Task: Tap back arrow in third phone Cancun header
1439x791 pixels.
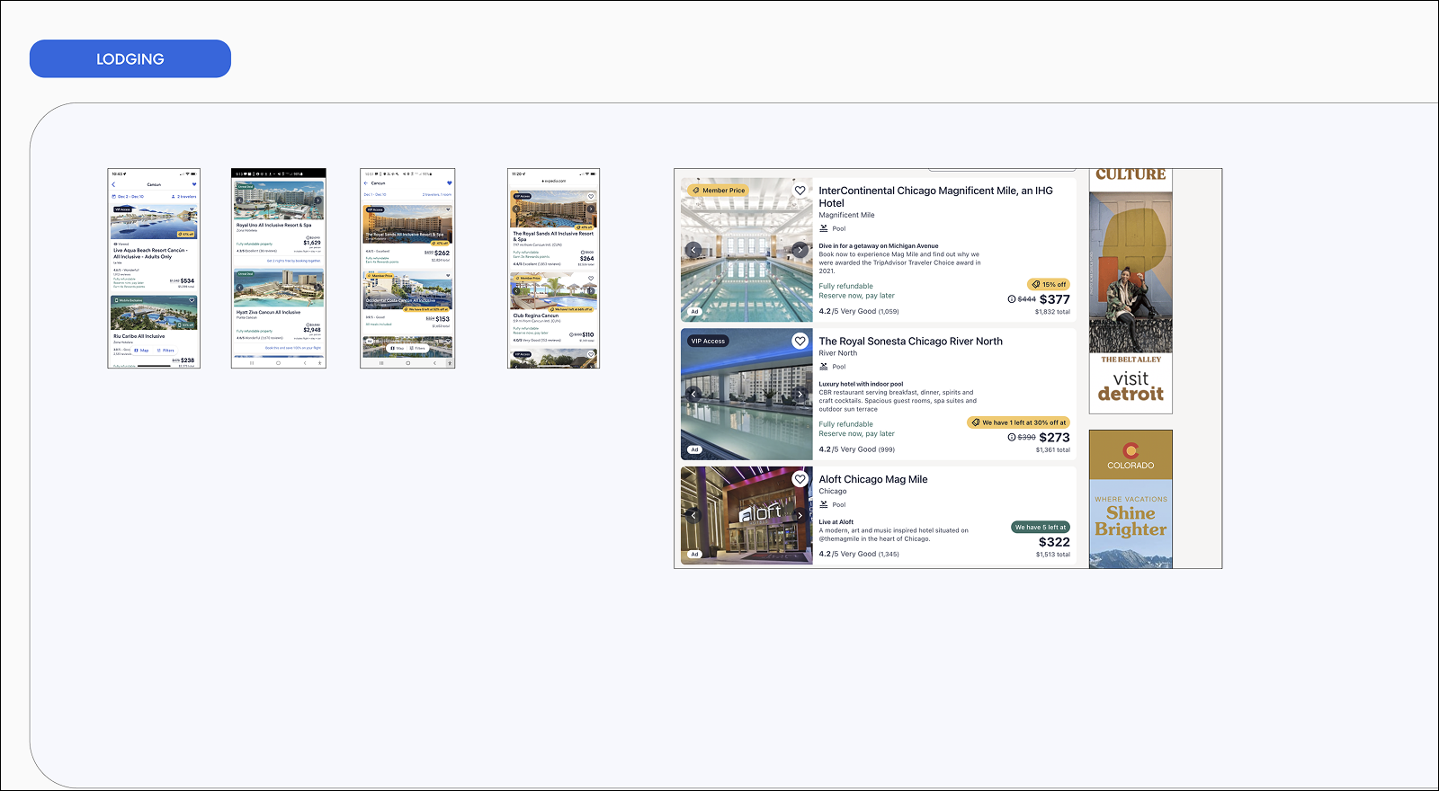Action: [366, 183]
